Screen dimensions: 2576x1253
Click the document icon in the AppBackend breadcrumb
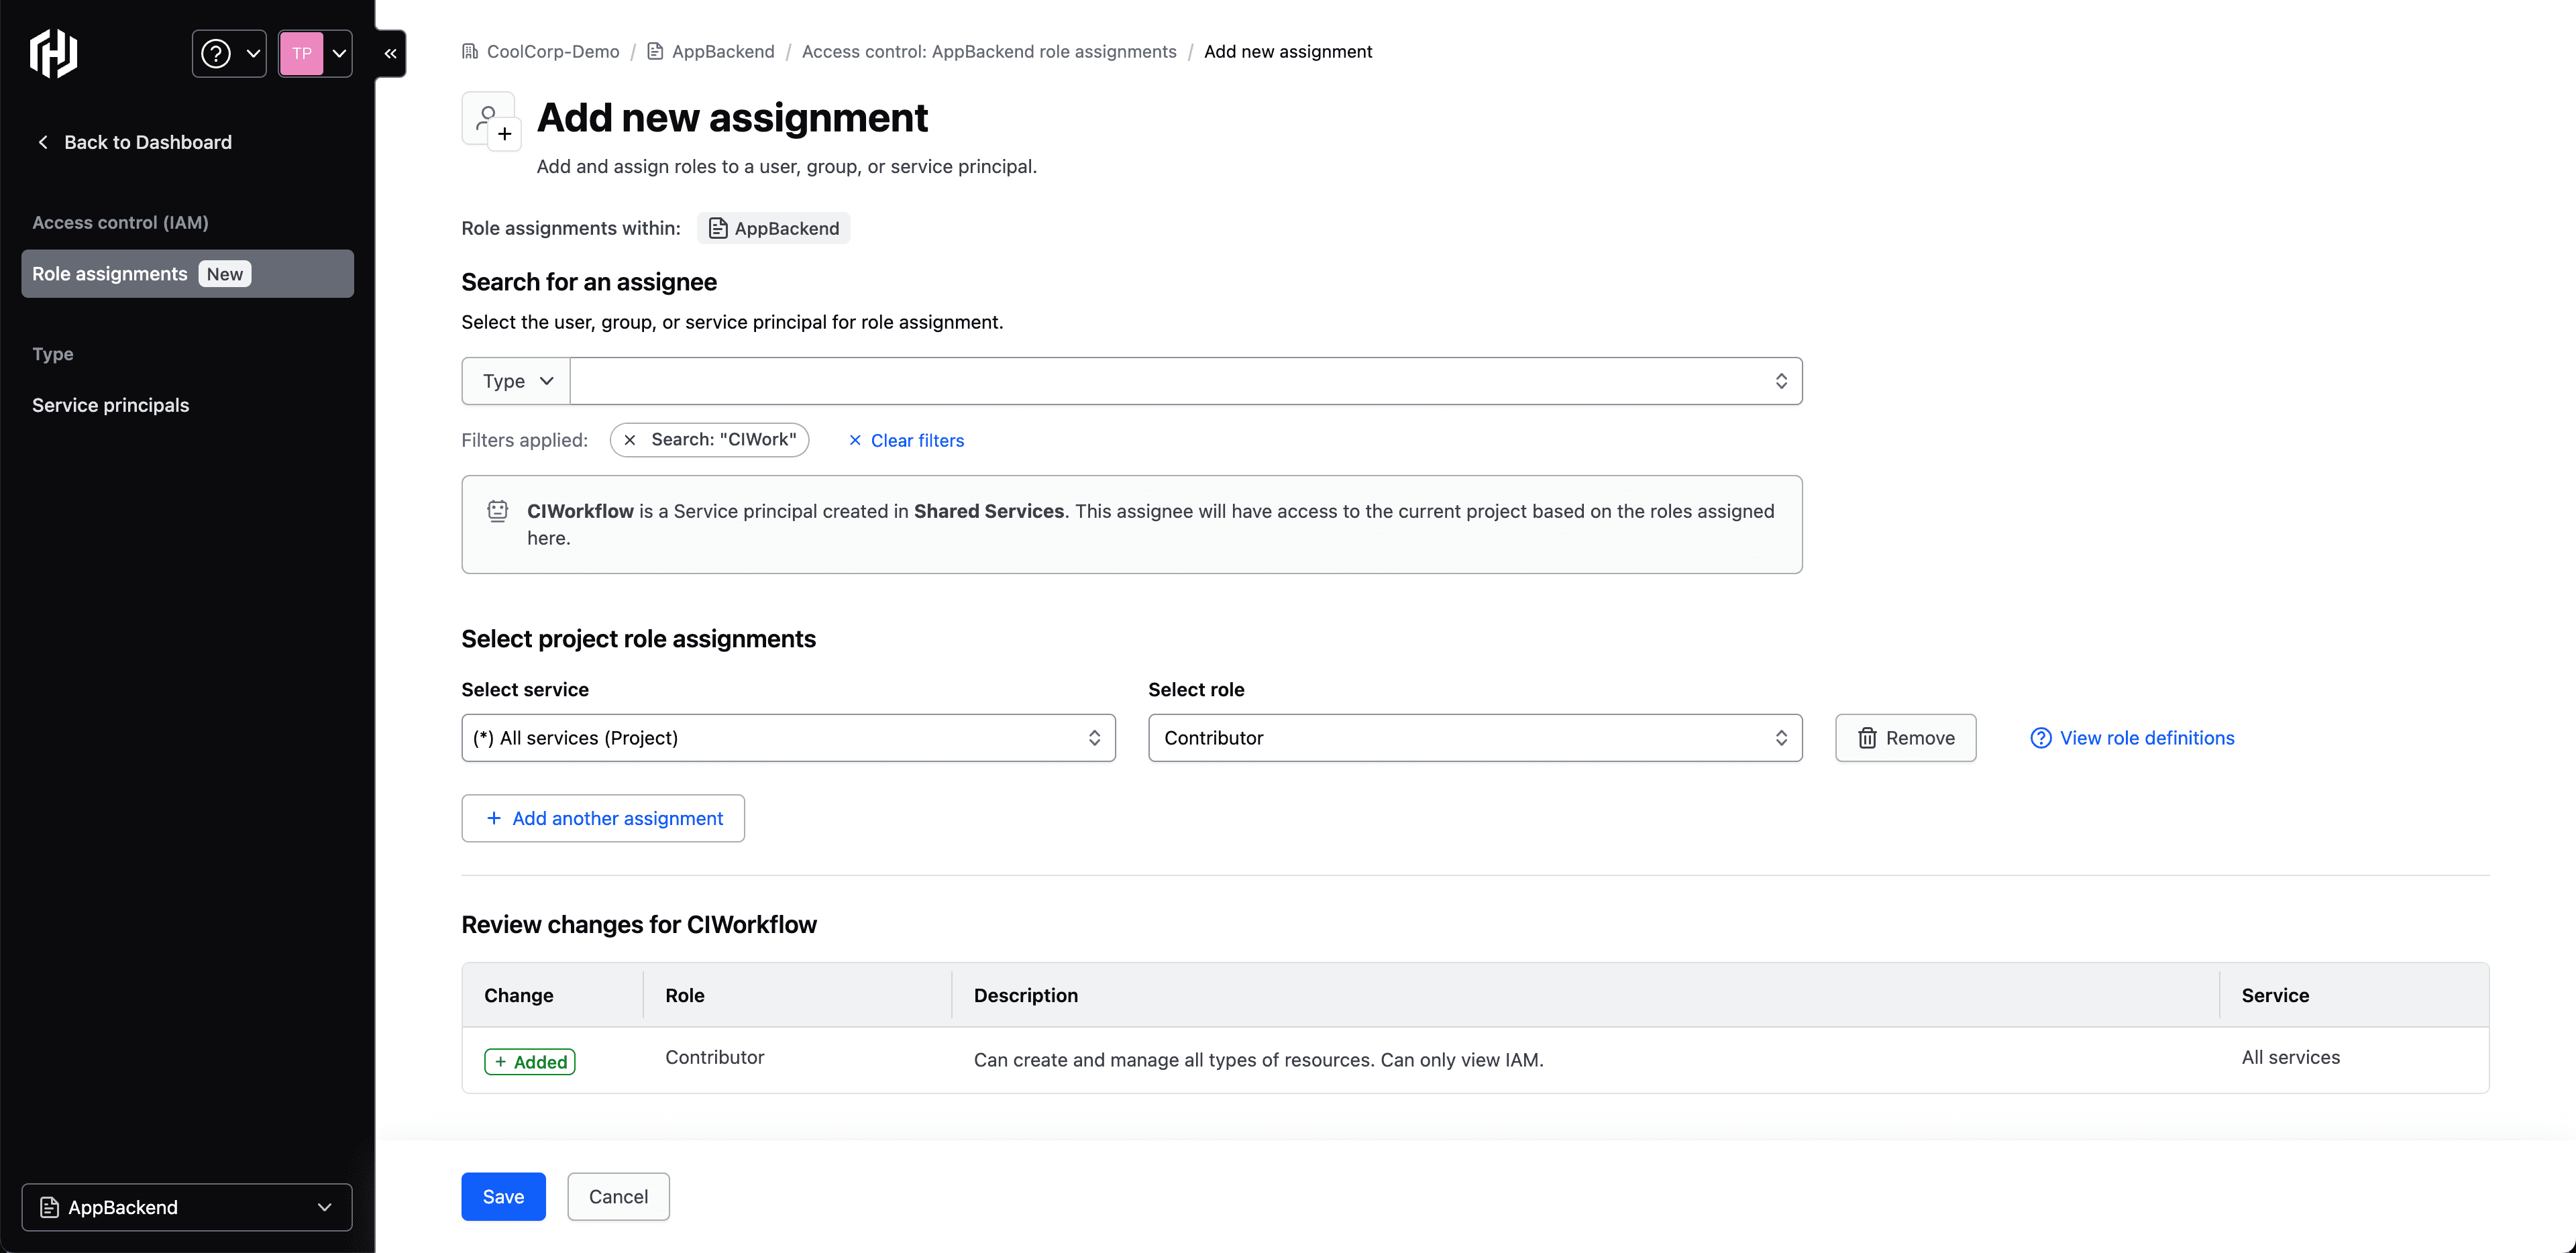655,51
